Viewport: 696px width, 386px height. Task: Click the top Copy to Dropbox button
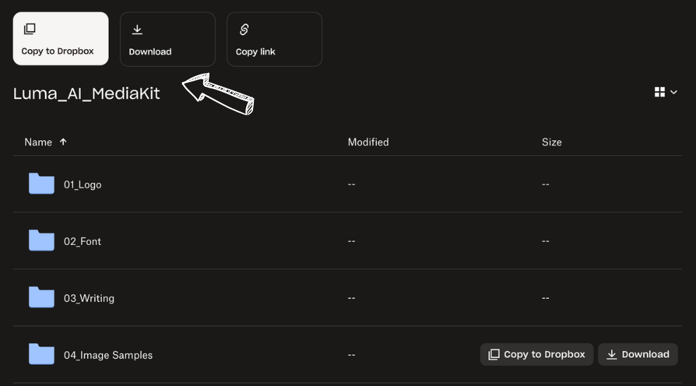(60, 39)
